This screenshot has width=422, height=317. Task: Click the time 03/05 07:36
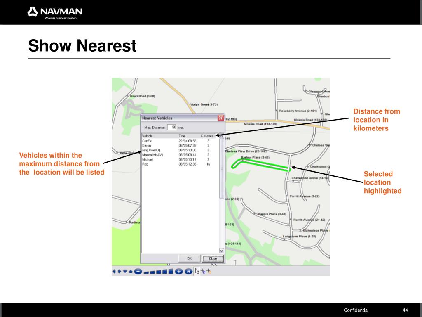(x=188, y=146)
